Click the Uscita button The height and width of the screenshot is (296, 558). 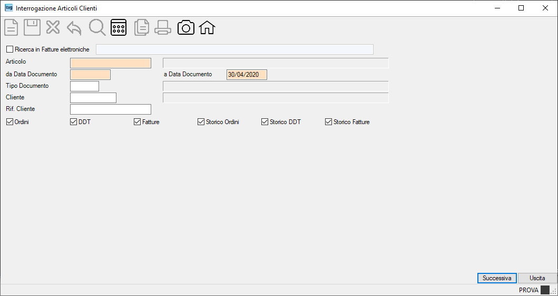(x=537, y=278)
